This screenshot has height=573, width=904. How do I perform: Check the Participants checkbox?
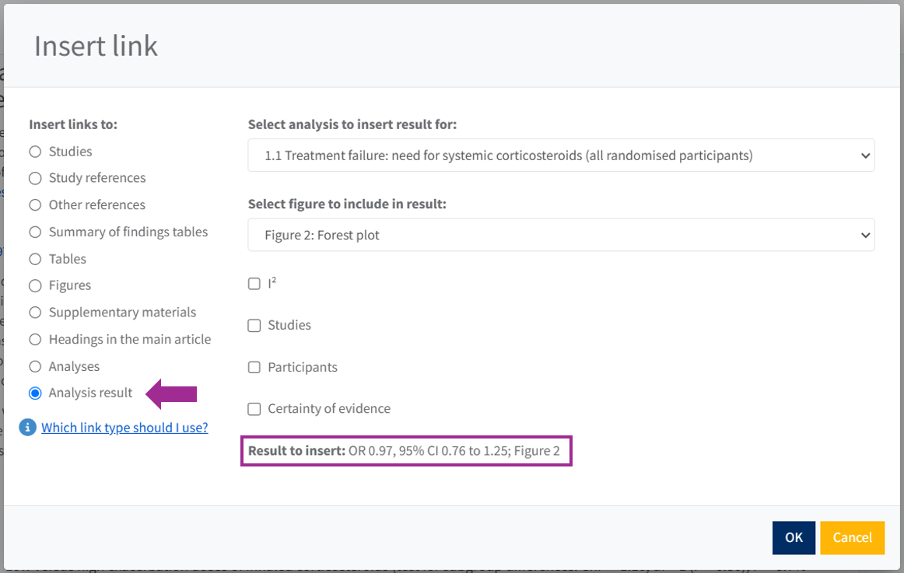254,367
